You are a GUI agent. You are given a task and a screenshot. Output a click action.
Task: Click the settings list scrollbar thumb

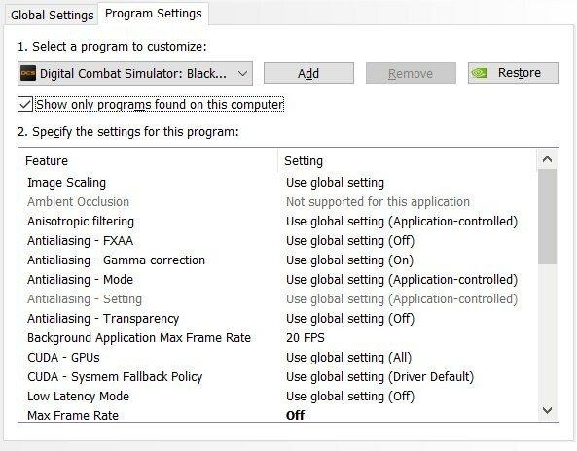click(547, 217)
